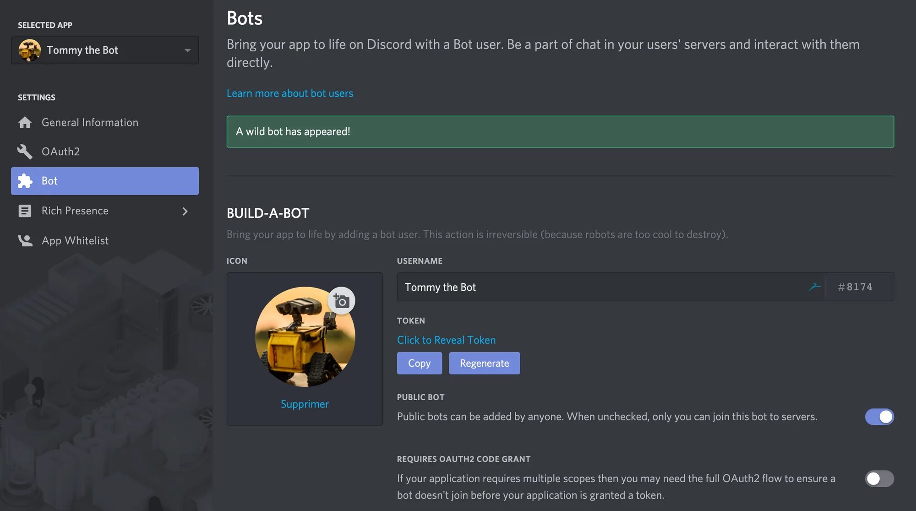This screenshot has width=916, height=511.
Task: Click to Reveal Token link
Action: [x=446, y=340]
